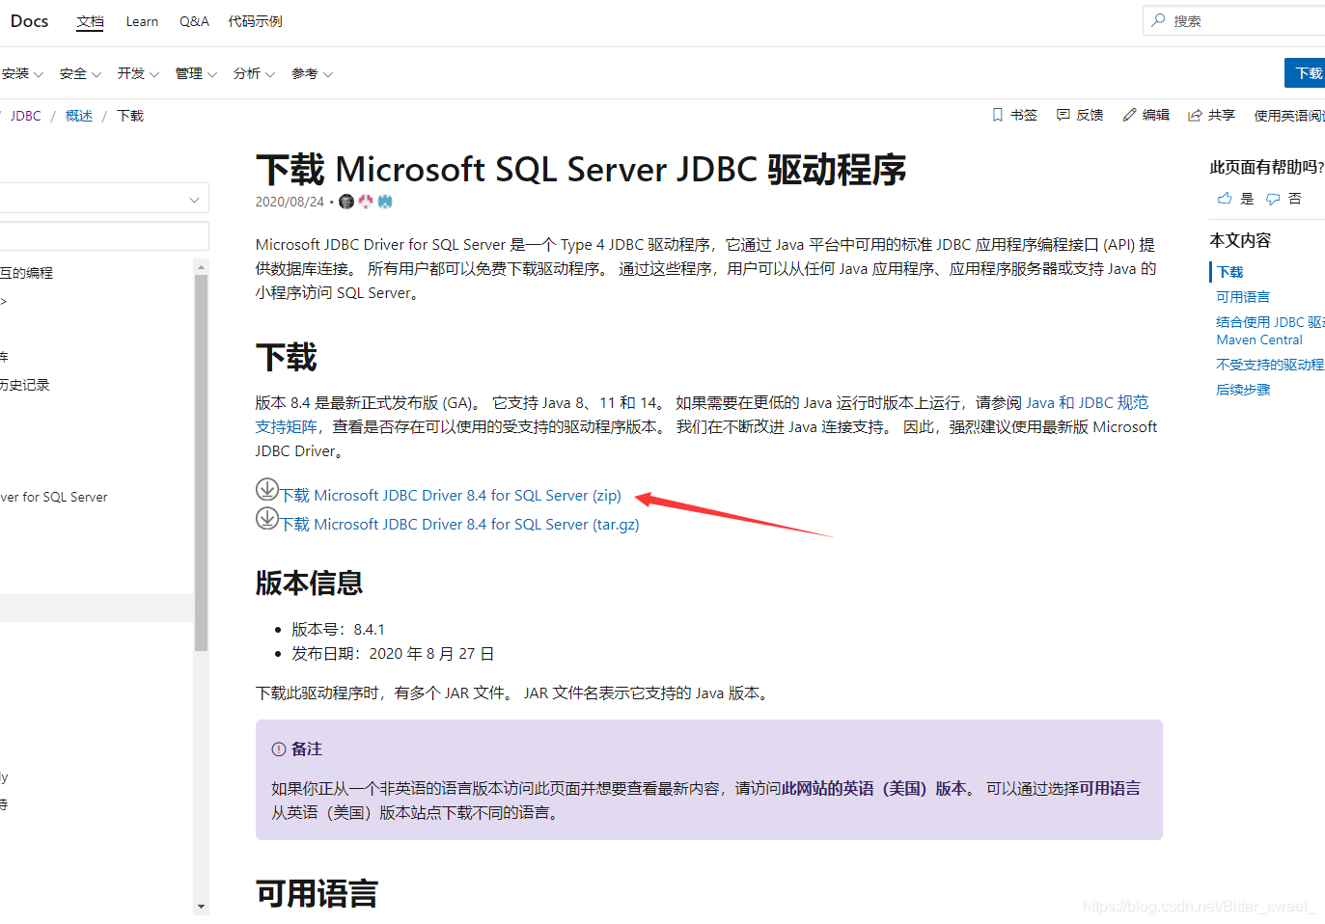This screenshot has width=1325, height=924.
Task: Jump to 下载 in 本文内容
Action: (x=1230, y=272)
